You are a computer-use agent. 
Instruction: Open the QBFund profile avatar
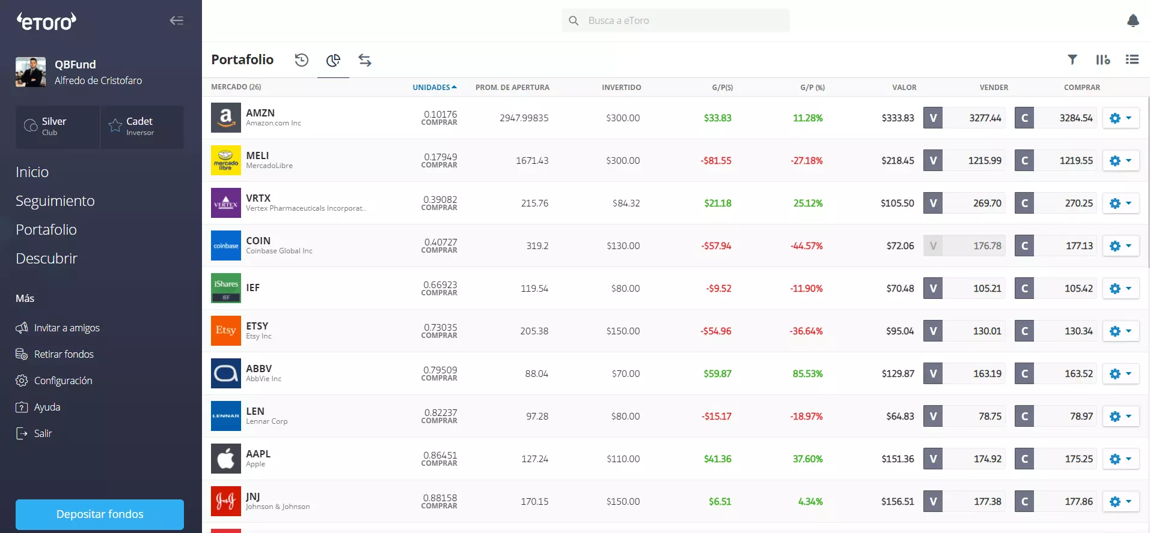pos(31,72)
